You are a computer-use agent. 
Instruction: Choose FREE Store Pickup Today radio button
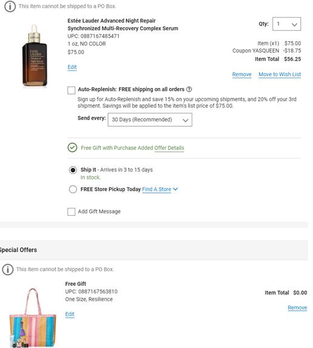point(73,189)
